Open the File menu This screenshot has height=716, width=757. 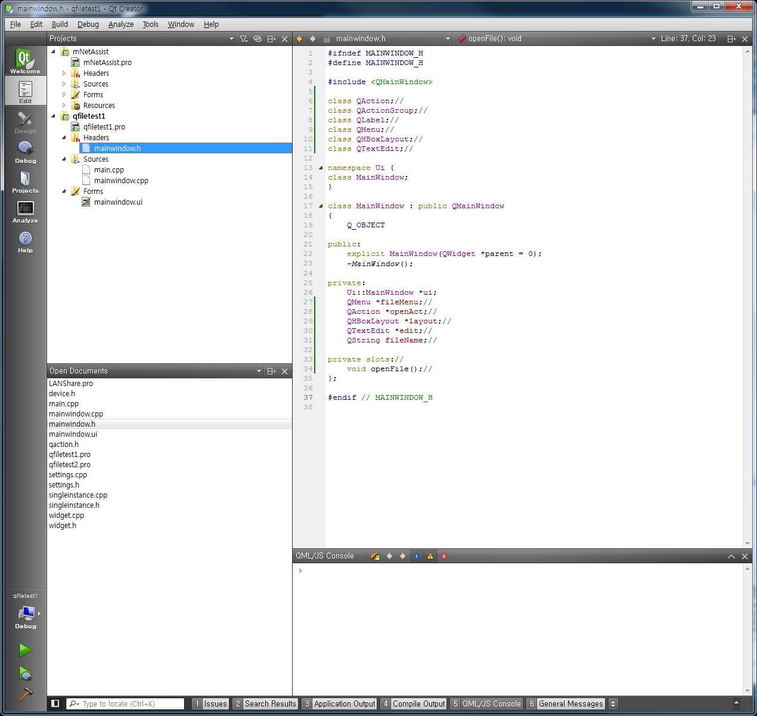[x=15, y=24]
